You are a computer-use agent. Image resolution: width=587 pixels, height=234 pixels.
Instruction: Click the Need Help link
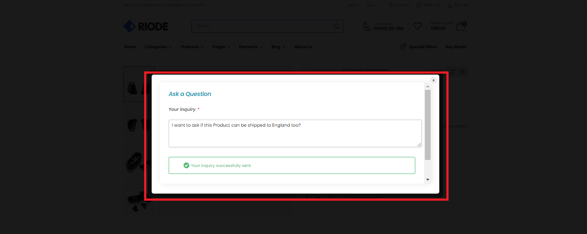pos(428,5)
